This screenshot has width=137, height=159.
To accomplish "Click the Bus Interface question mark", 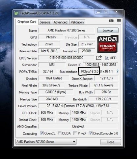I will pyautogui.click(x=117, y=72).
